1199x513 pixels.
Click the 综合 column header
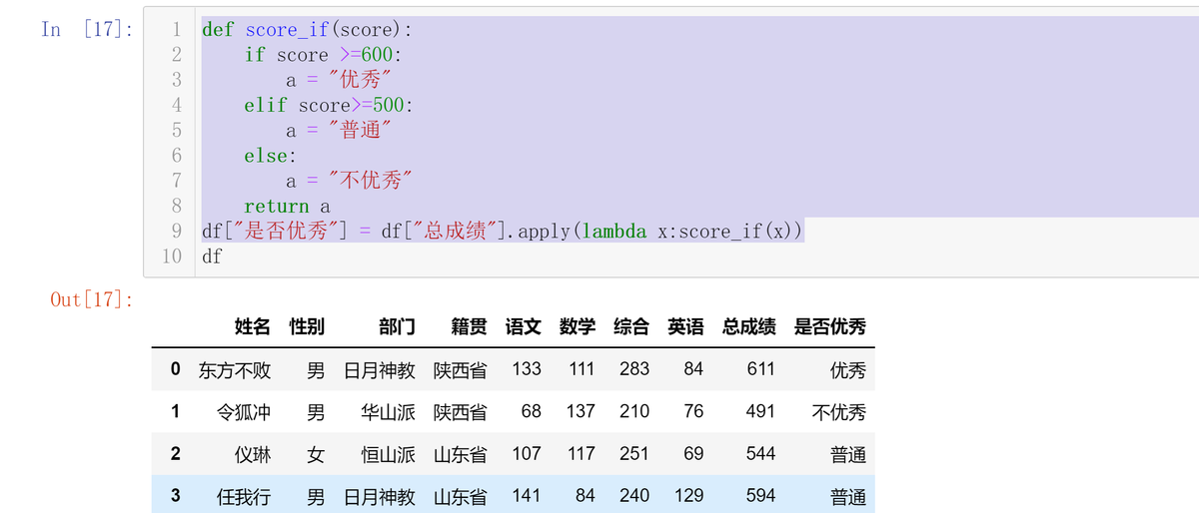click(631, 326)
